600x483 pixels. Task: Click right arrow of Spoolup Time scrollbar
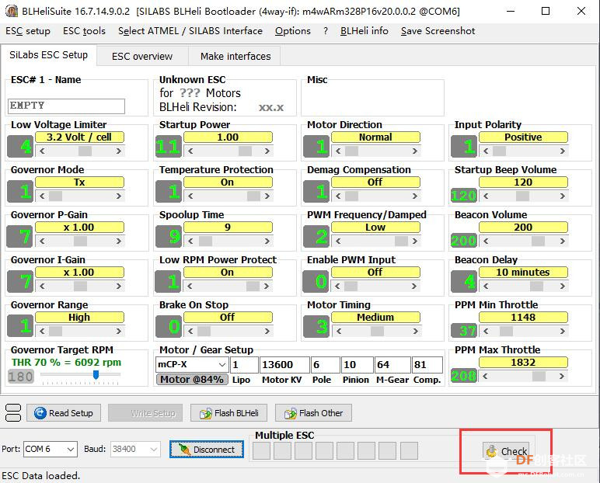[267, 241]
